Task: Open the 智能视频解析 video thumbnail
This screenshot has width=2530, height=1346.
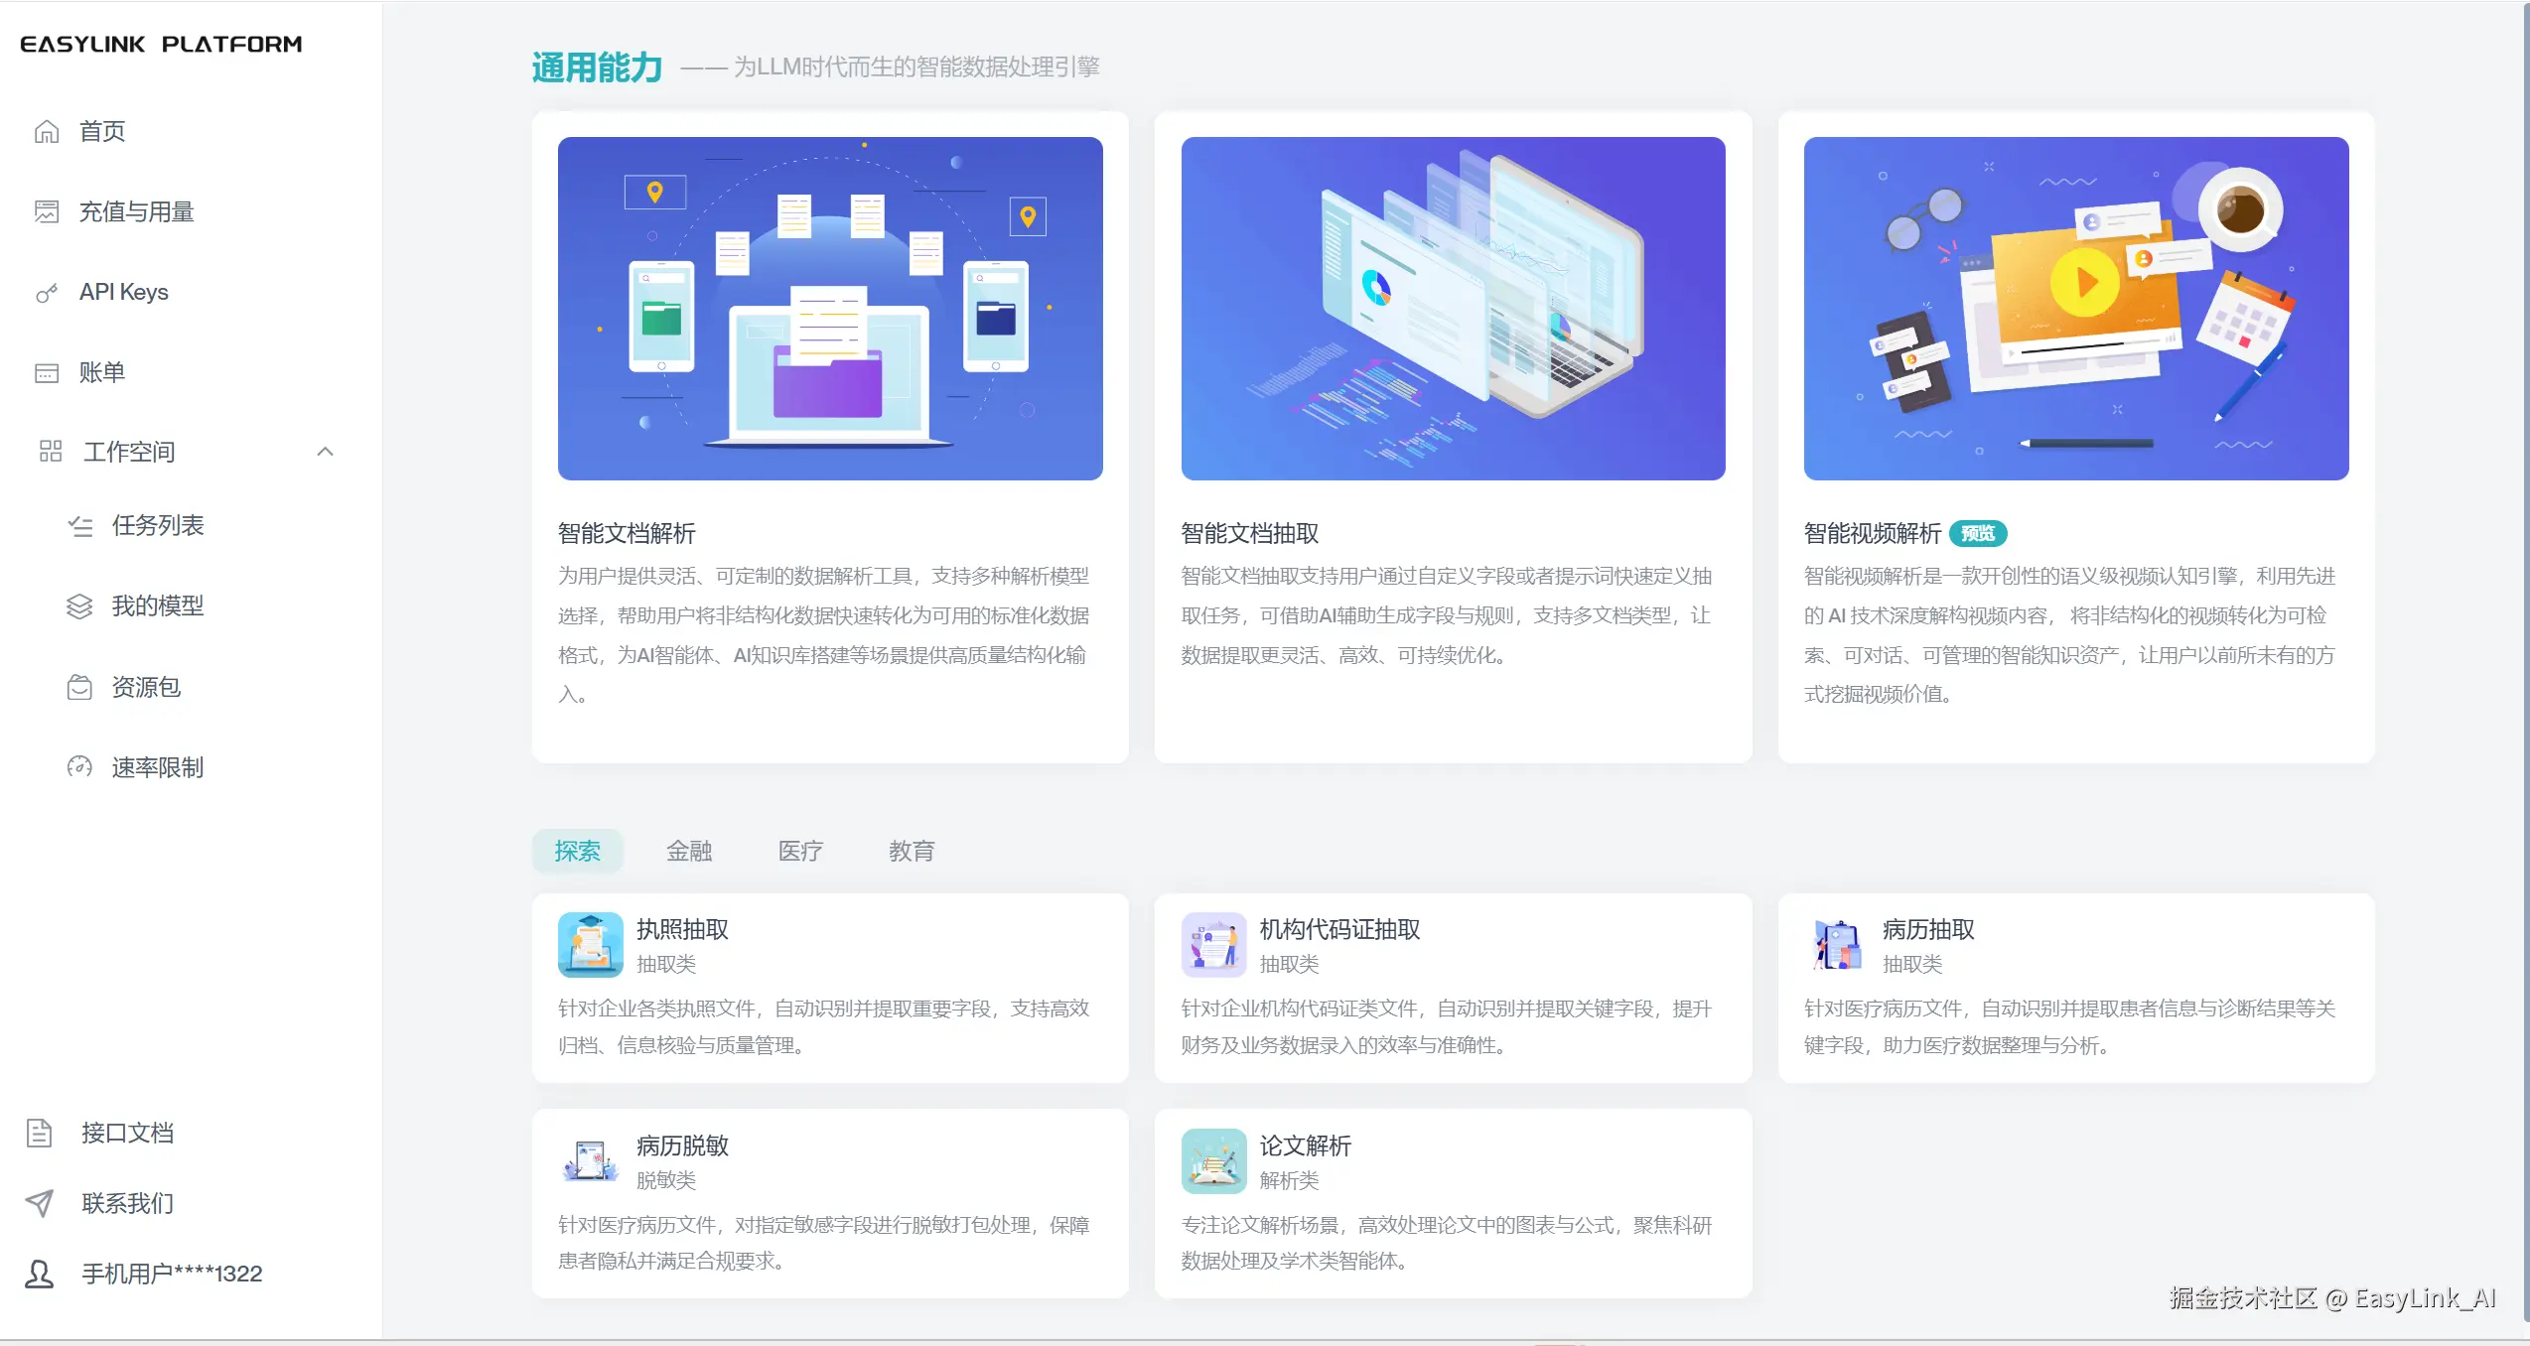Action: (2076, 309)
